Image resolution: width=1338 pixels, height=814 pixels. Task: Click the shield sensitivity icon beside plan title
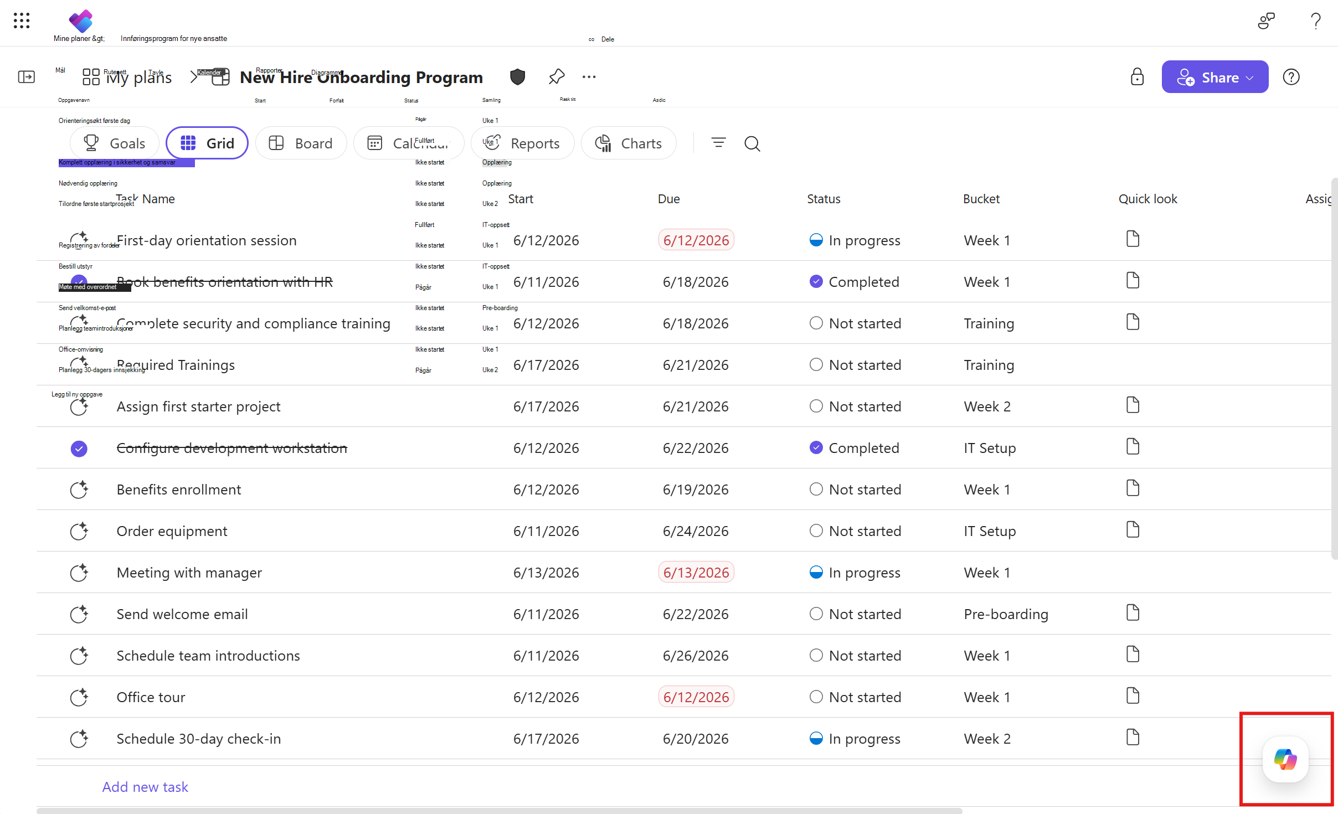pyautogui.click(x=517, y=77)
